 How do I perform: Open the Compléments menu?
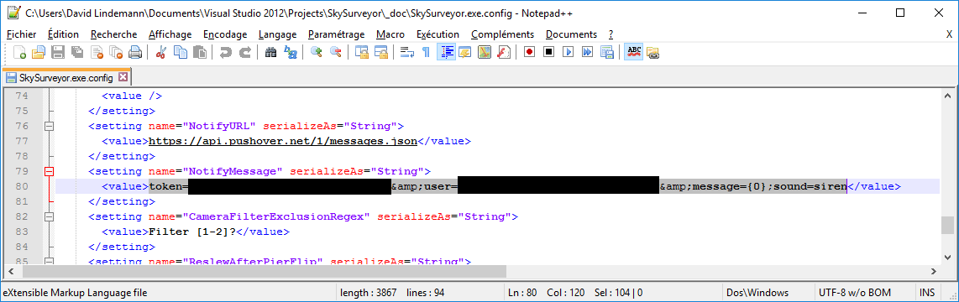[503, 34]
